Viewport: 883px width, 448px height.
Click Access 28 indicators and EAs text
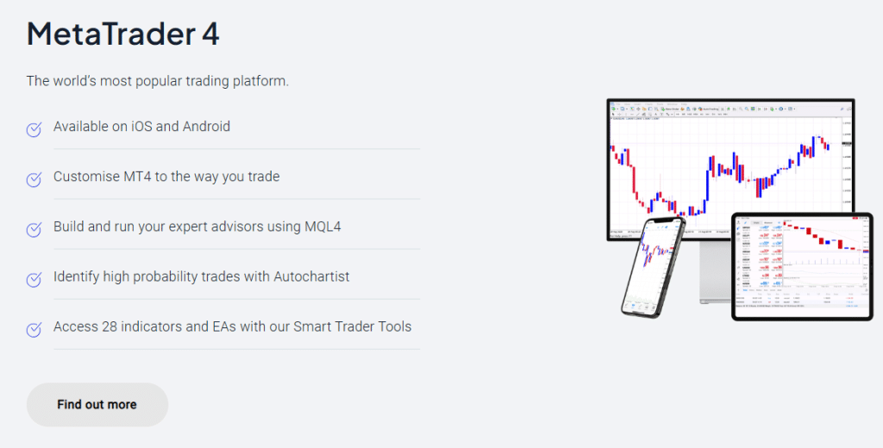point(232,327)
